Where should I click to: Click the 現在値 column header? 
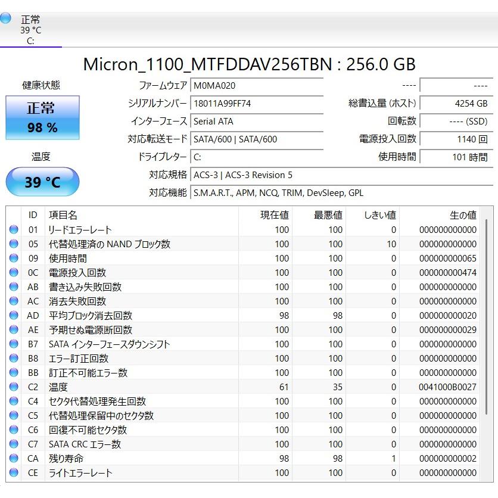click(x=266, y=215)
